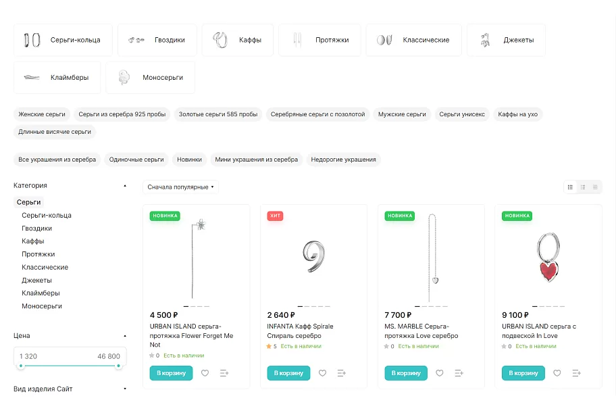Switch to grid view layout icon
616x411 pixels.
[x=570, y=187]
